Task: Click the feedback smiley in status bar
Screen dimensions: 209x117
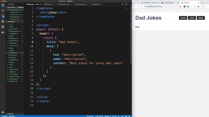Action: pos(126,116)
